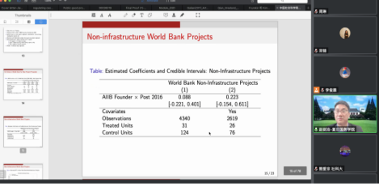
Task: Select the stamp tool icon
Action: [174, 15]
